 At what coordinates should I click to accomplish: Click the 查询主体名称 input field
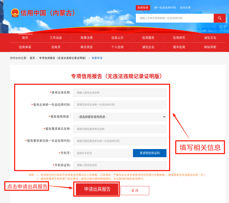coord(120,93)
